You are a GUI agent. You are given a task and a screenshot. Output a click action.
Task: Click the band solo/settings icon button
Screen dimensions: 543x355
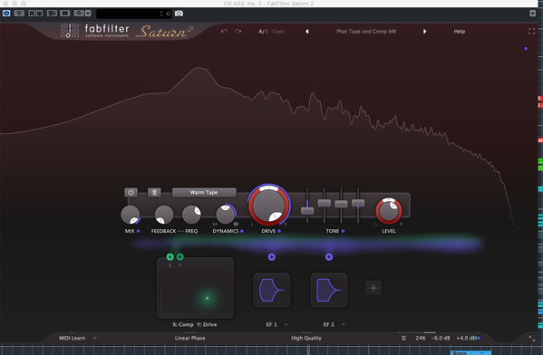click(x=154, y=192)
